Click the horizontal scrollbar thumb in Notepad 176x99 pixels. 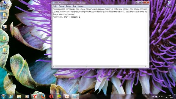(86, 66)
